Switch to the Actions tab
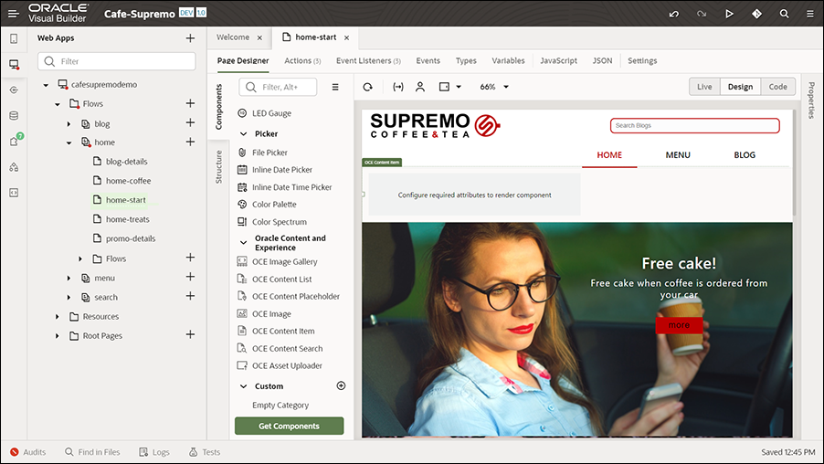Image resolution: width=824 pixels, height=464 pixels. point(302,61)
